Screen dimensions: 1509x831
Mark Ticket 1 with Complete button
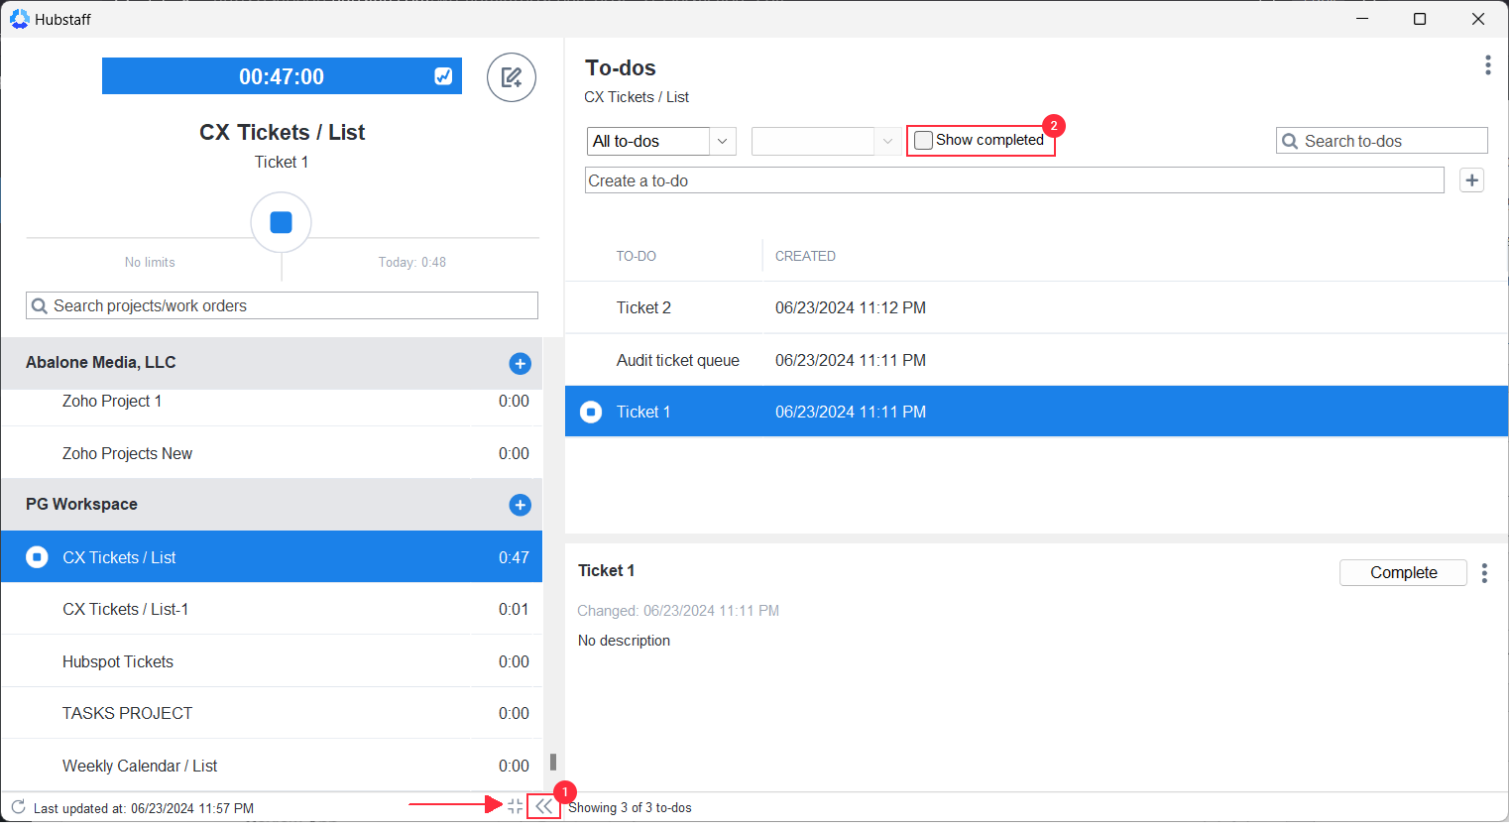pyautogui.click(x=1403, y=573)
